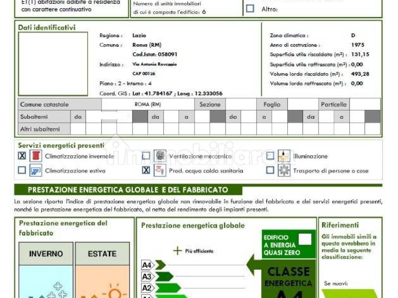Click the INVERNO panel header

46,254
